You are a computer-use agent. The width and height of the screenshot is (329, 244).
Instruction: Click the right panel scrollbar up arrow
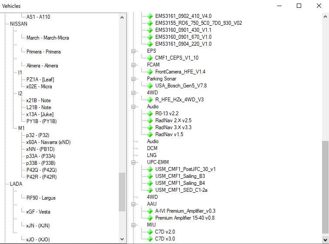click(x=325, y=17)
